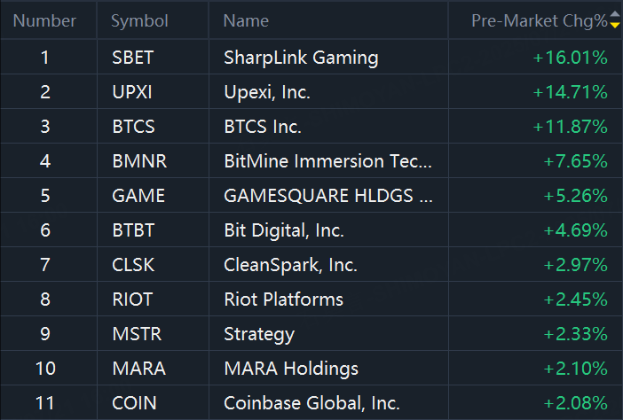This screenshot has width=623, height=420.
Task: Click Riot Platforms name
Action: (x=284, y=299)
